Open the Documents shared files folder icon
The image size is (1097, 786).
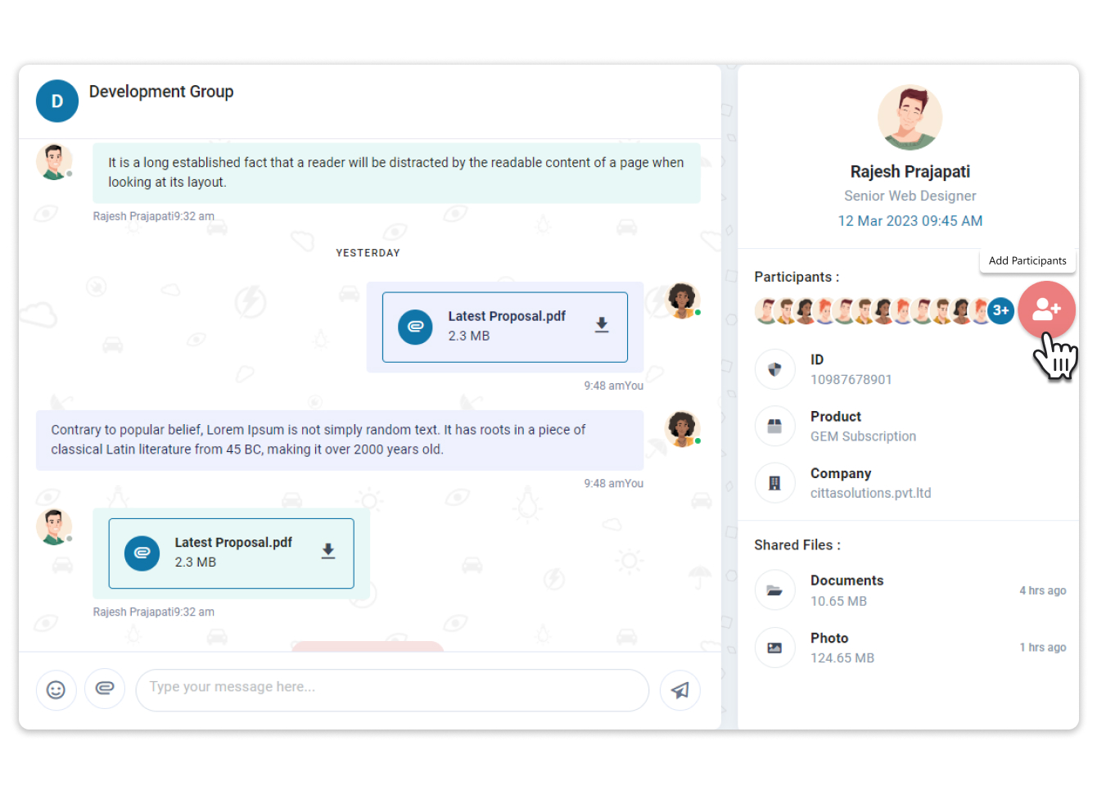click(774, 589)
